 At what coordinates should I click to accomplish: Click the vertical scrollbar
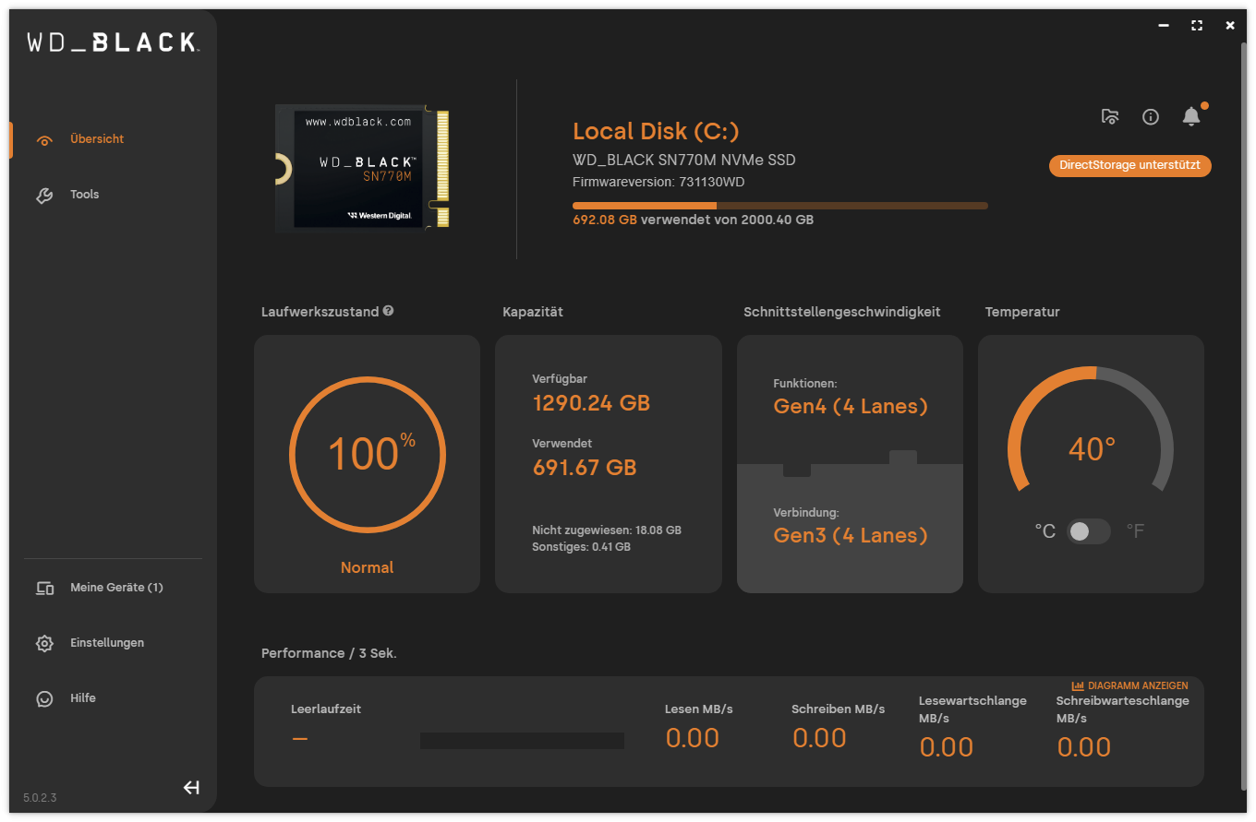pos(1243,415)
